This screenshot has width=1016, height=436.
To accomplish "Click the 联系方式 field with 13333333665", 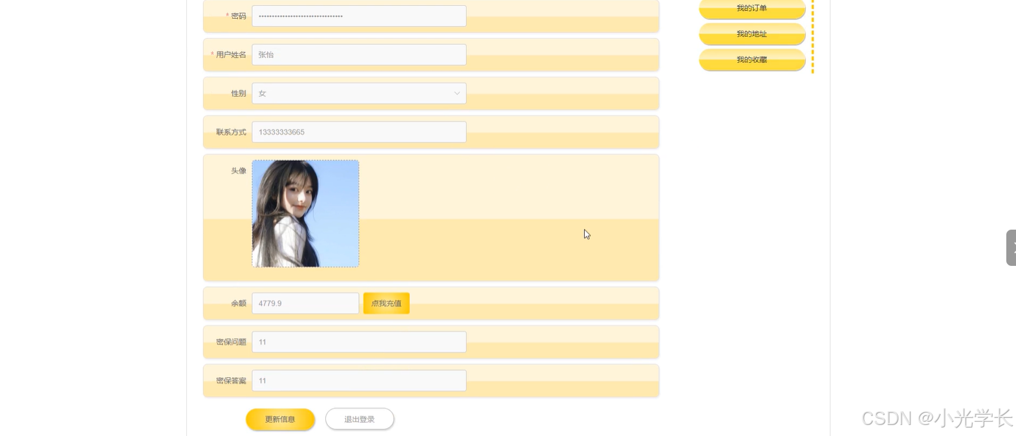I will tap(359, 132).
